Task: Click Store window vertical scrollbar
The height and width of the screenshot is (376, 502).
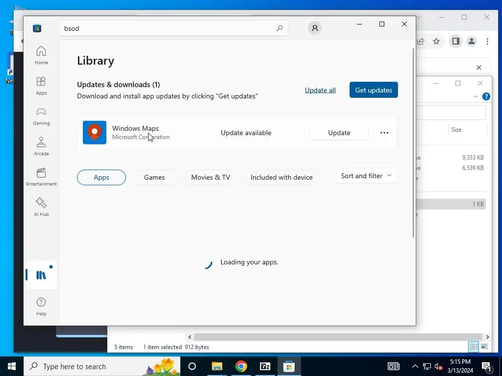Action: (x=413, y=142)
